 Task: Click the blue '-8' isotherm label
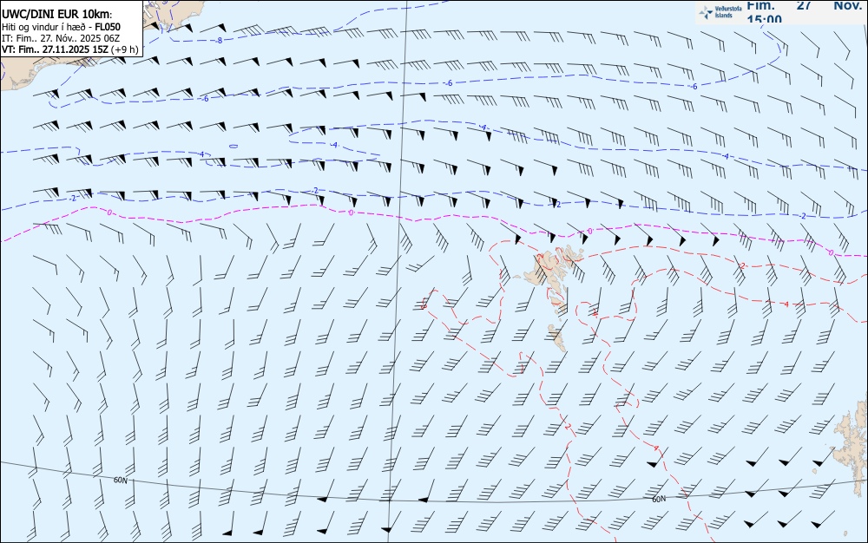220,41
